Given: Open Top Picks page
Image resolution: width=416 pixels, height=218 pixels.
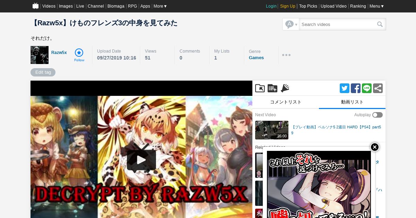Looking at the screenshot, I should (x=308, y=6).
